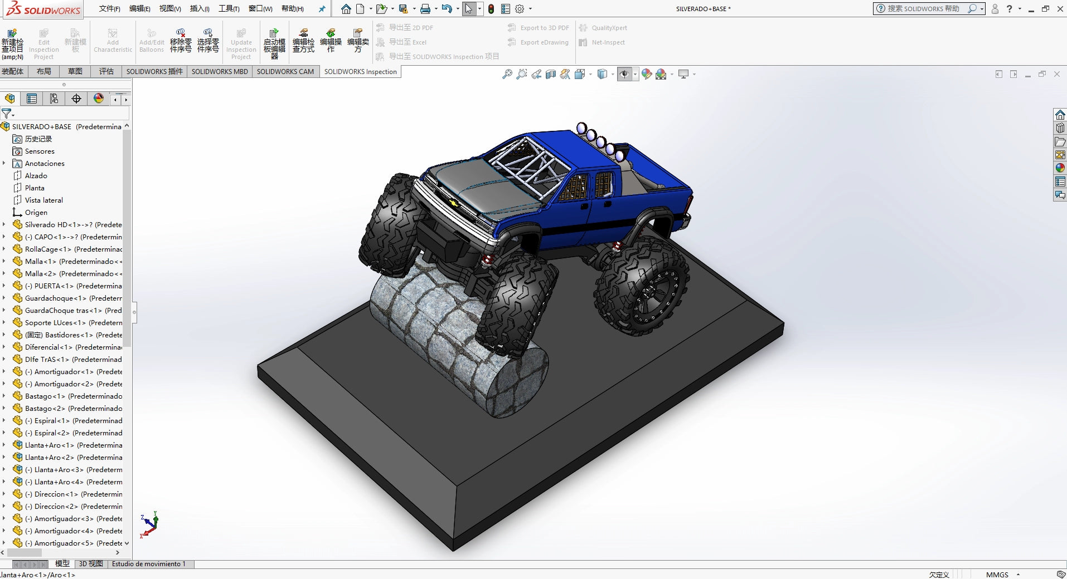Screen dimensions: 1067x579
Task: Click the Previous View icon
Action: (x=536, y=74)
